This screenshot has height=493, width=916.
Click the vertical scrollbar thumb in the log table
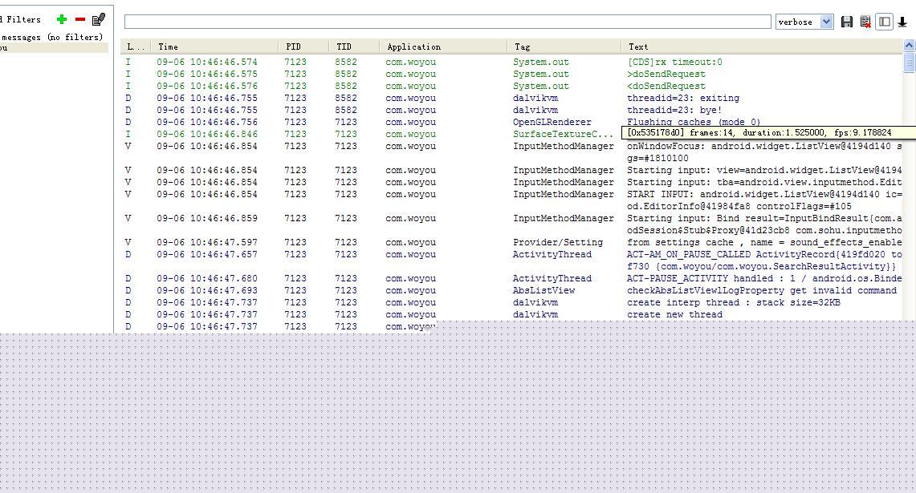[x=909, y=62]
